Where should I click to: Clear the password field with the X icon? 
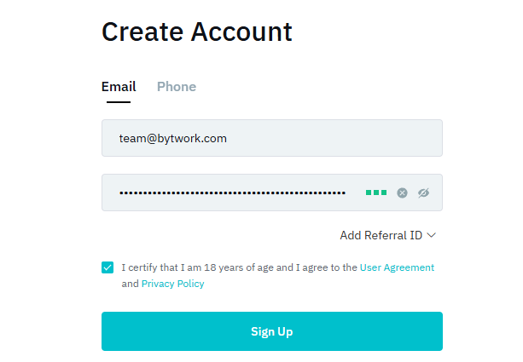(x=402, y=192)
